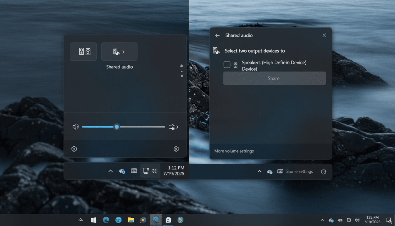This screenshot has width=395, height=226.
Task: Toggle the battery tray icon flyout
Action: 349,220
